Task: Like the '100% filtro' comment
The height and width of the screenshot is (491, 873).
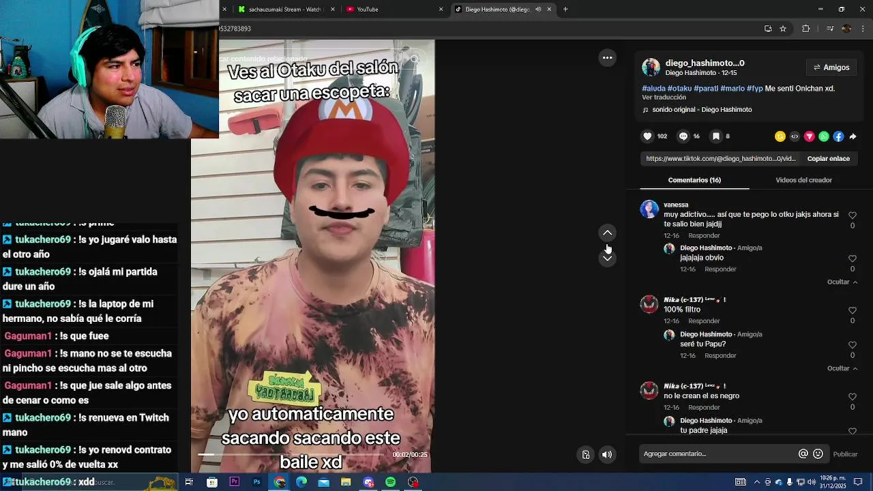Action: pyautogui.click(x=852, y=310)
